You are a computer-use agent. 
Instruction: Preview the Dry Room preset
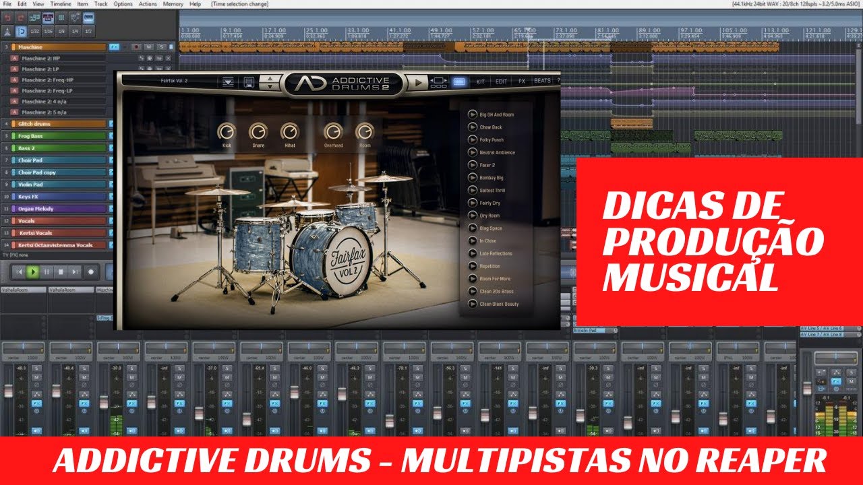pyautogui.click(x=473, y=216)
